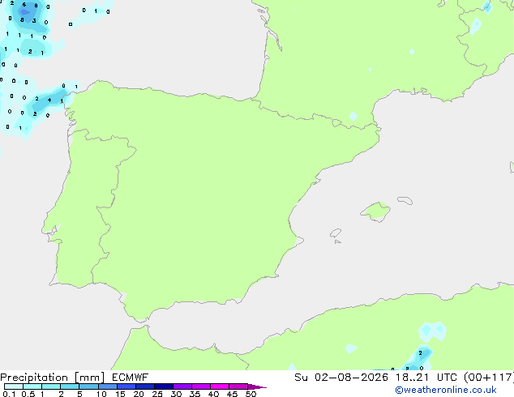Select legend swatch between 0.1 and 0.5

[14, 386]
